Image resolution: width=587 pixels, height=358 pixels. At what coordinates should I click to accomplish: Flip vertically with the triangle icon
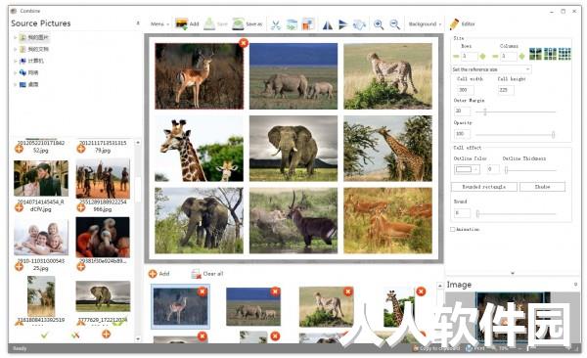click(343, 24)
